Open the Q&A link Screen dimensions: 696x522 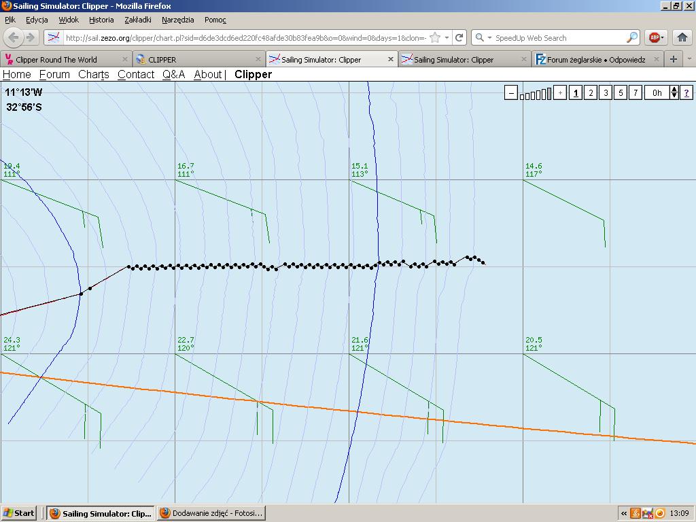173,75
